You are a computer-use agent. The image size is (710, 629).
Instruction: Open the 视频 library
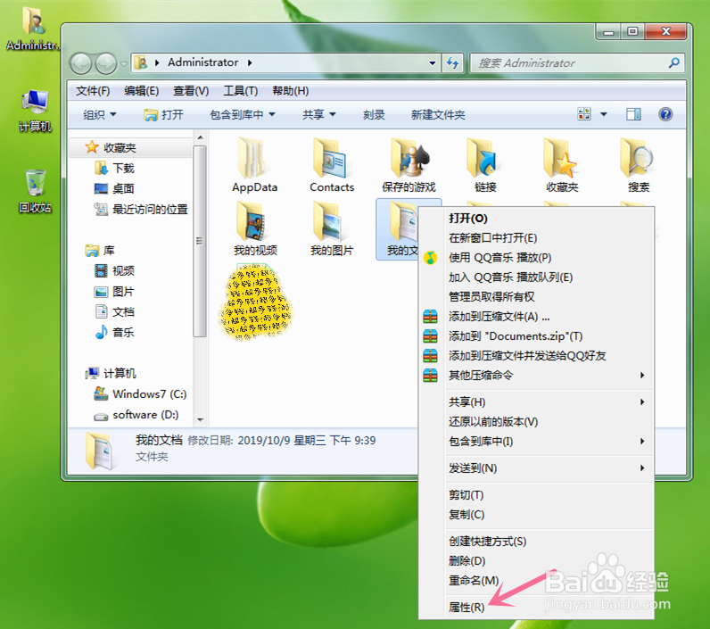114,271
